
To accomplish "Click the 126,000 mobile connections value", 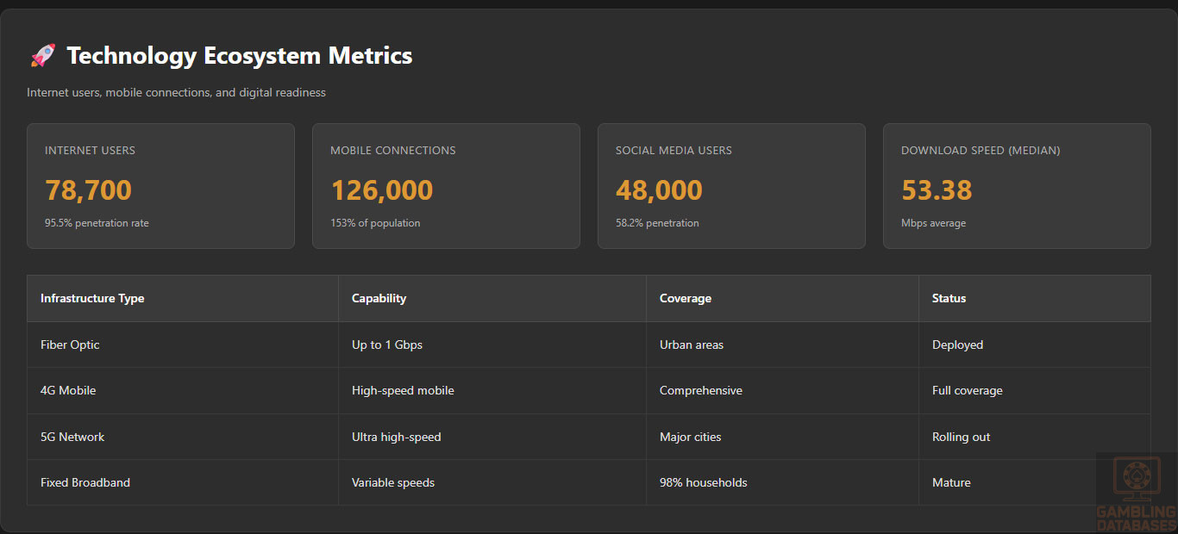I will (x=381, y=190).
